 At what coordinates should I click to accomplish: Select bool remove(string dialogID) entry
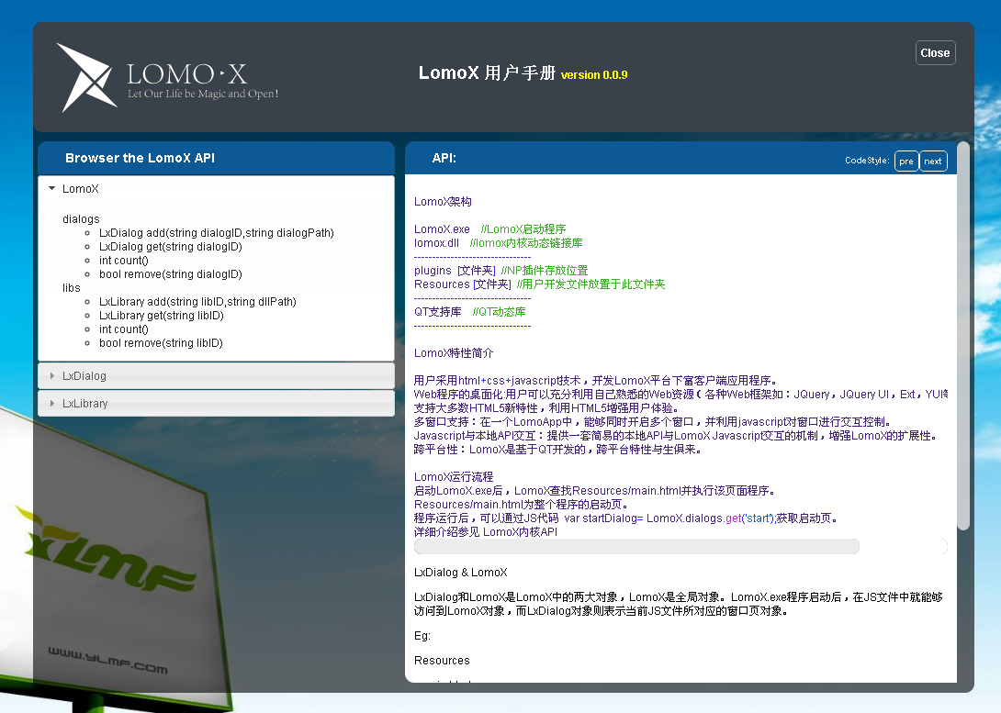pos(171,274)
